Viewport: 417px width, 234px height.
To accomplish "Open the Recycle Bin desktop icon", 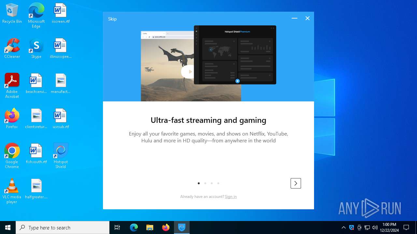I will (12, 14).
